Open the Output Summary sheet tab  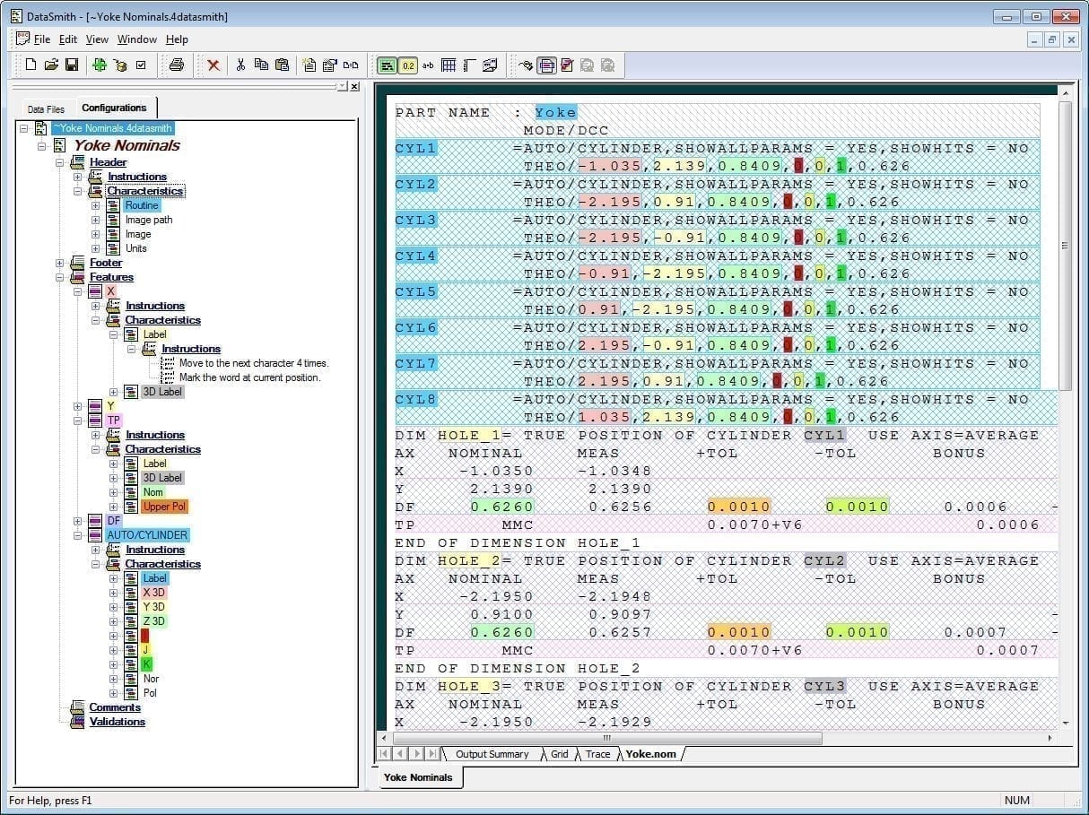click(x=492, y=754)
